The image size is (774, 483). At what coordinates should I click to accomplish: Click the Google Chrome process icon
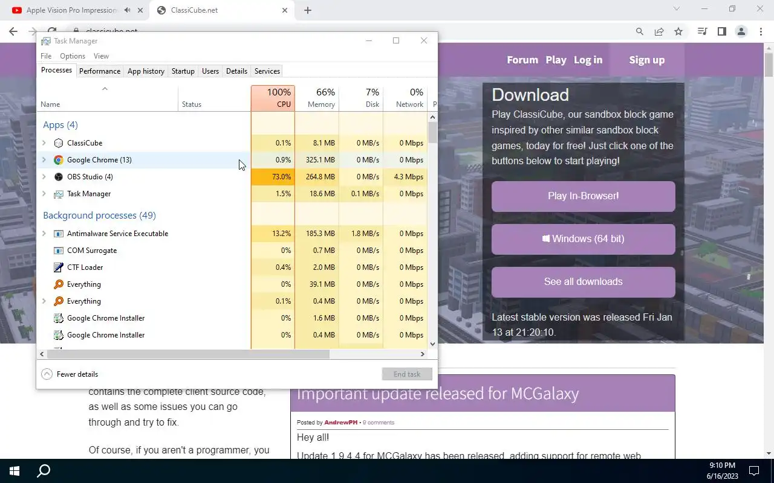tap(59, 160)
